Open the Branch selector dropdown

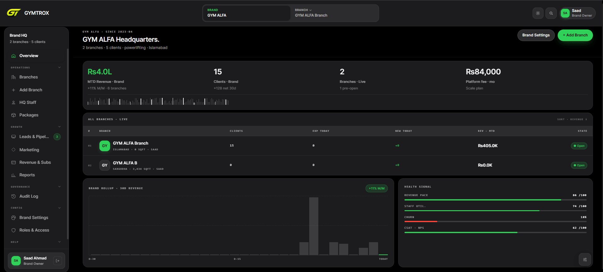[334, 13]
